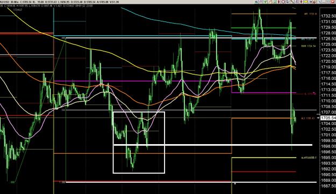Screen dimensions: 336x194
Task: Click 1692.00 on the price axis
Action: click(328, 169)
